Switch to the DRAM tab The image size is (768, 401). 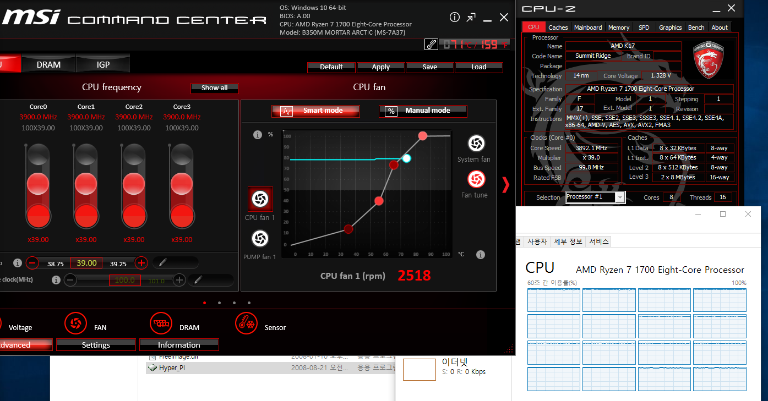pos(48,64)
